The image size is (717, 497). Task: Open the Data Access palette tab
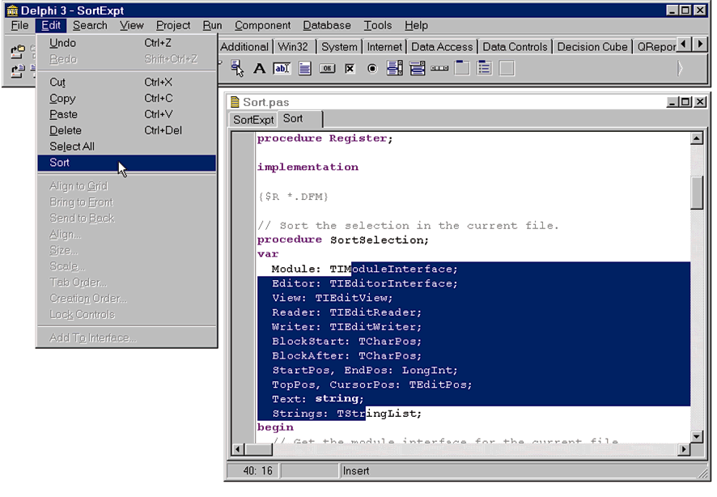(x=442, y=47)
